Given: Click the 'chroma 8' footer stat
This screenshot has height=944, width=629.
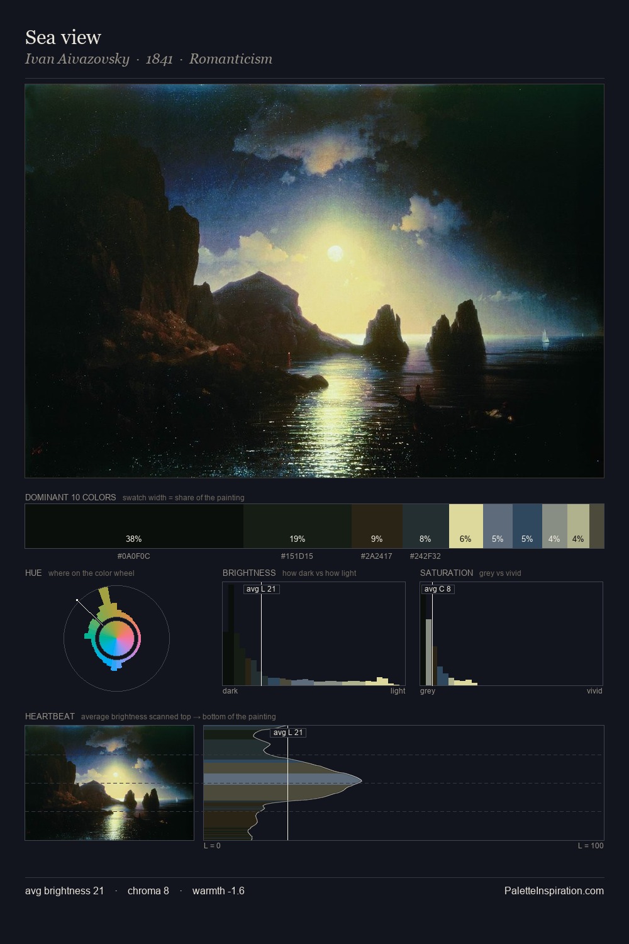Looking at the screenshot, I should coord(148,891).
